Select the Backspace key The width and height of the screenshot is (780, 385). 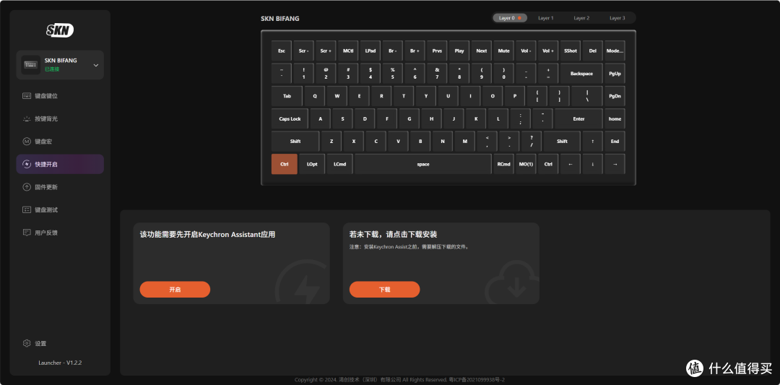pyautogui.click(x=581, y=74)
